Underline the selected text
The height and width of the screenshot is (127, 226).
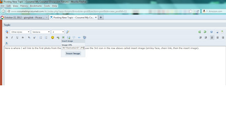(17, 38)
